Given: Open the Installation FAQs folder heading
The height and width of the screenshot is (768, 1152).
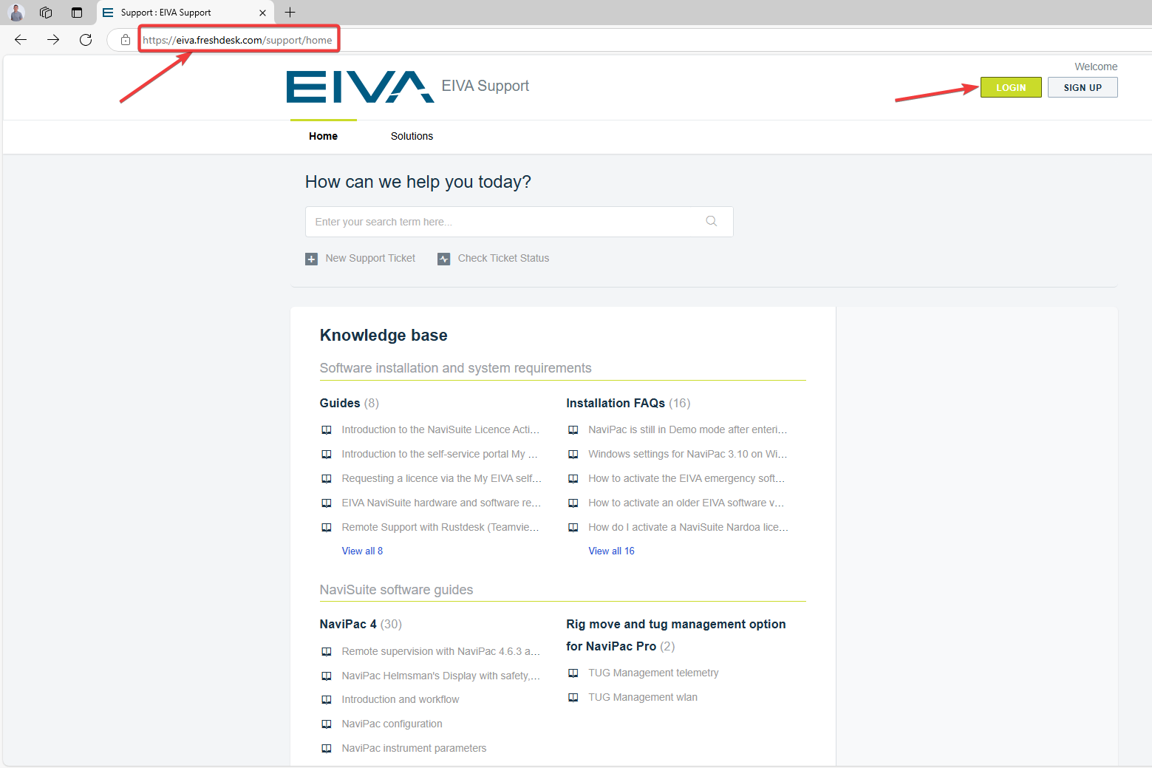Looking at the screenshot, I should point(616,403).
